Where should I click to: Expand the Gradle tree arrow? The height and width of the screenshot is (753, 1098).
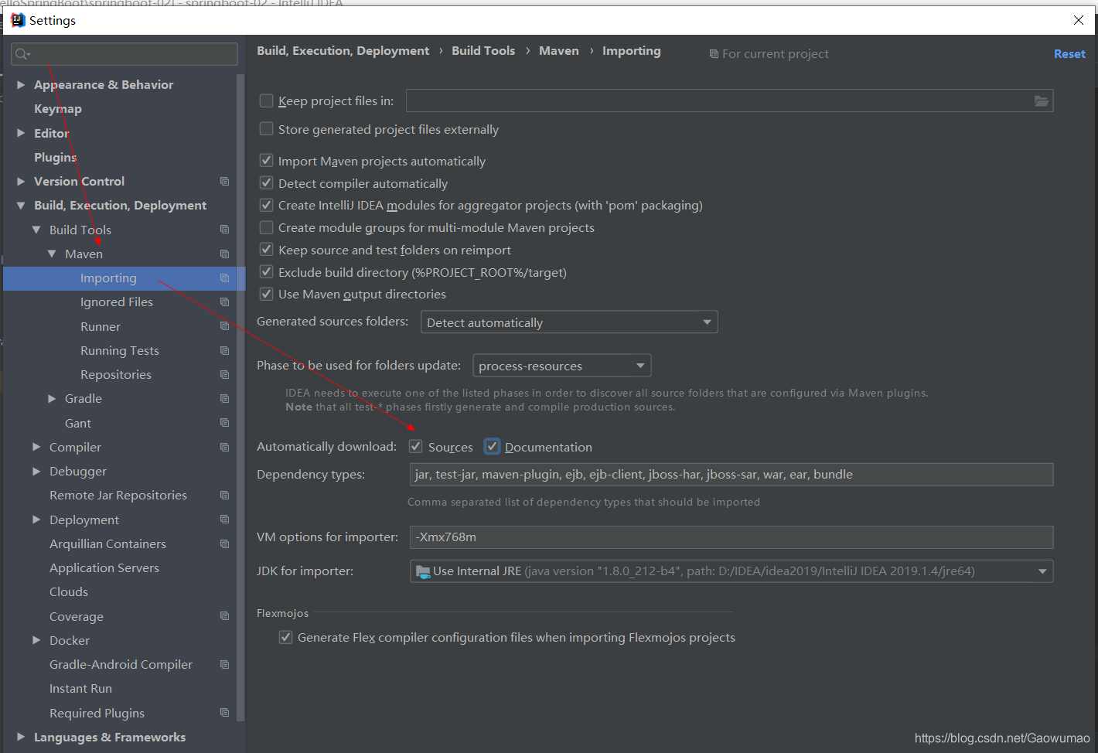(x=52, y=399)
